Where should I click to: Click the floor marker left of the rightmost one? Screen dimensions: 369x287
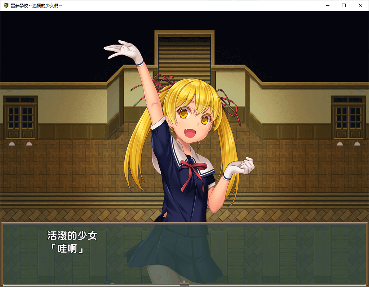tap(340, 143)
